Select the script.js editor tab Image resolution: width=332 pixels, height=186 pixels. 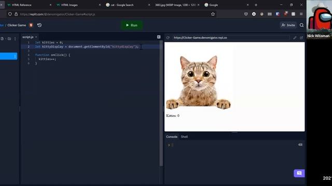(28, 37)
